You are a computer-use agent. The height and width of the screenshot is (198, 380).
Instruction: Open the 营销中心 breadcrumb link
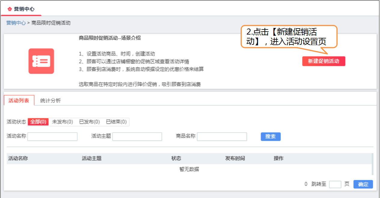(15, 23)
